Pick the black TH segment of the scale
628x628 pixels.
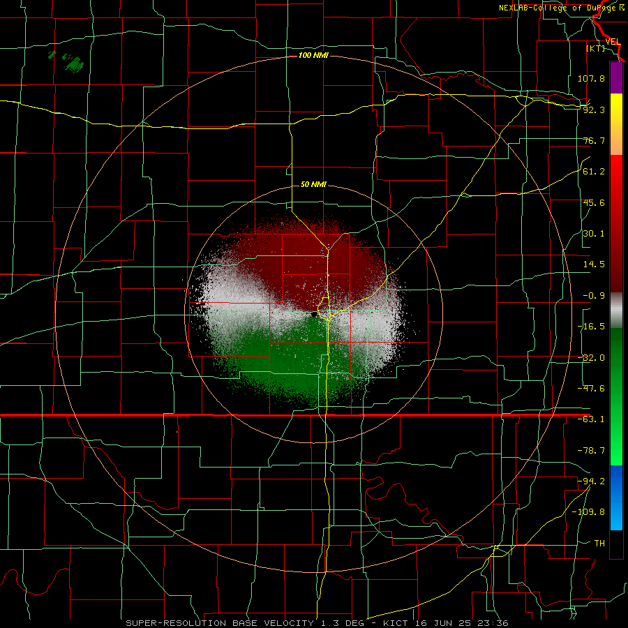[x=616, y=544]
